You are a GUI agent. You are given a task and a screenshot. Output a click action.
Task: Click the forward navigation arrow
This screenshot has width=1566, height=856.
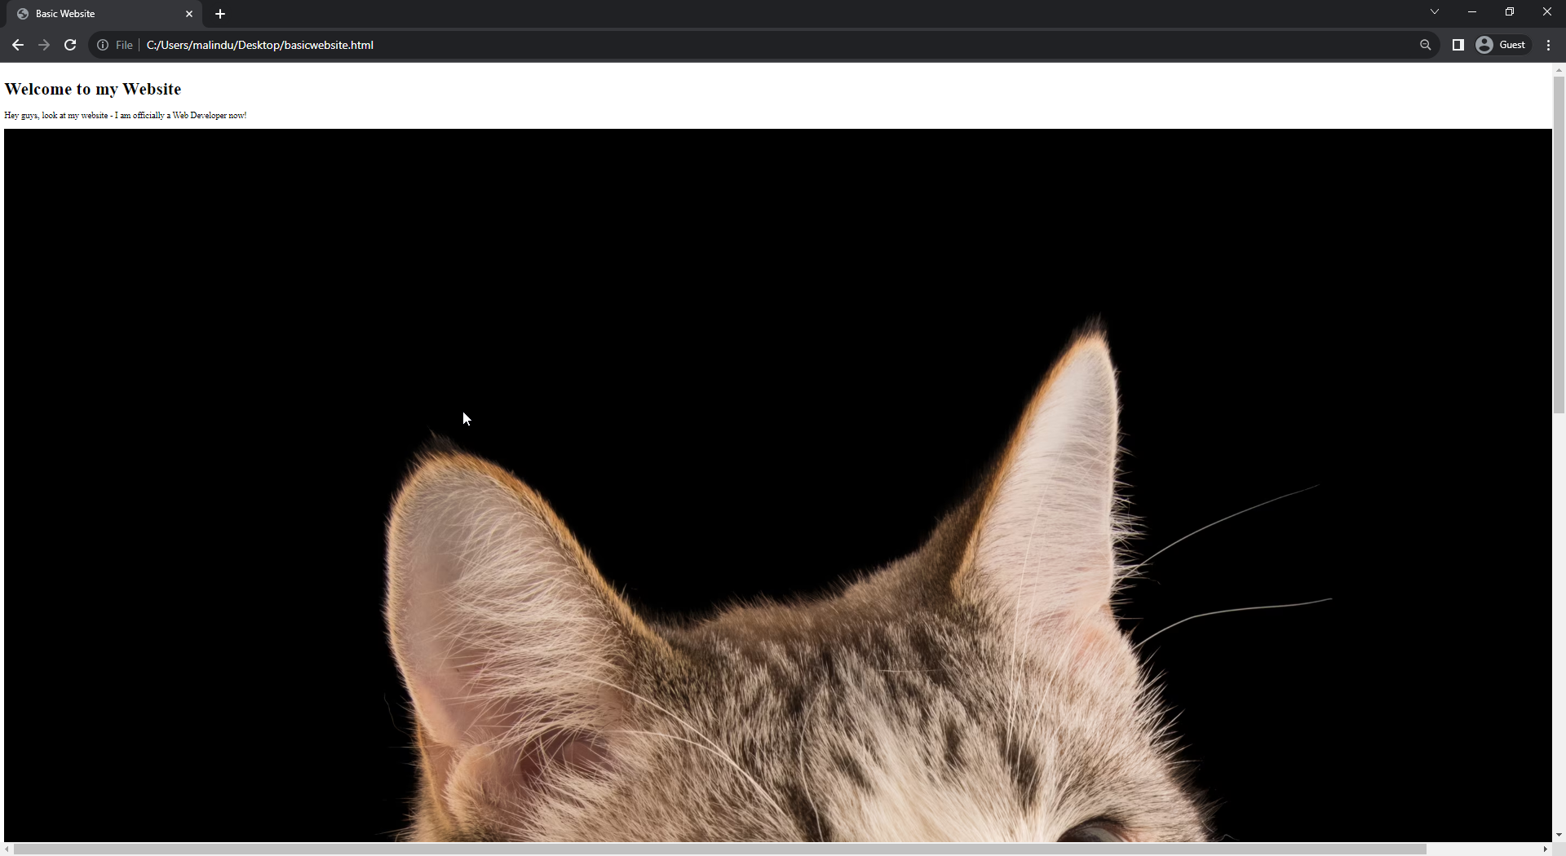[x=44, y=45]
